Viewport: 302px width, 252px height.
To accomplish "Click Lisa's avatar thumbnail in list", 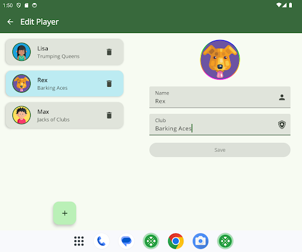I will point(21,52).
